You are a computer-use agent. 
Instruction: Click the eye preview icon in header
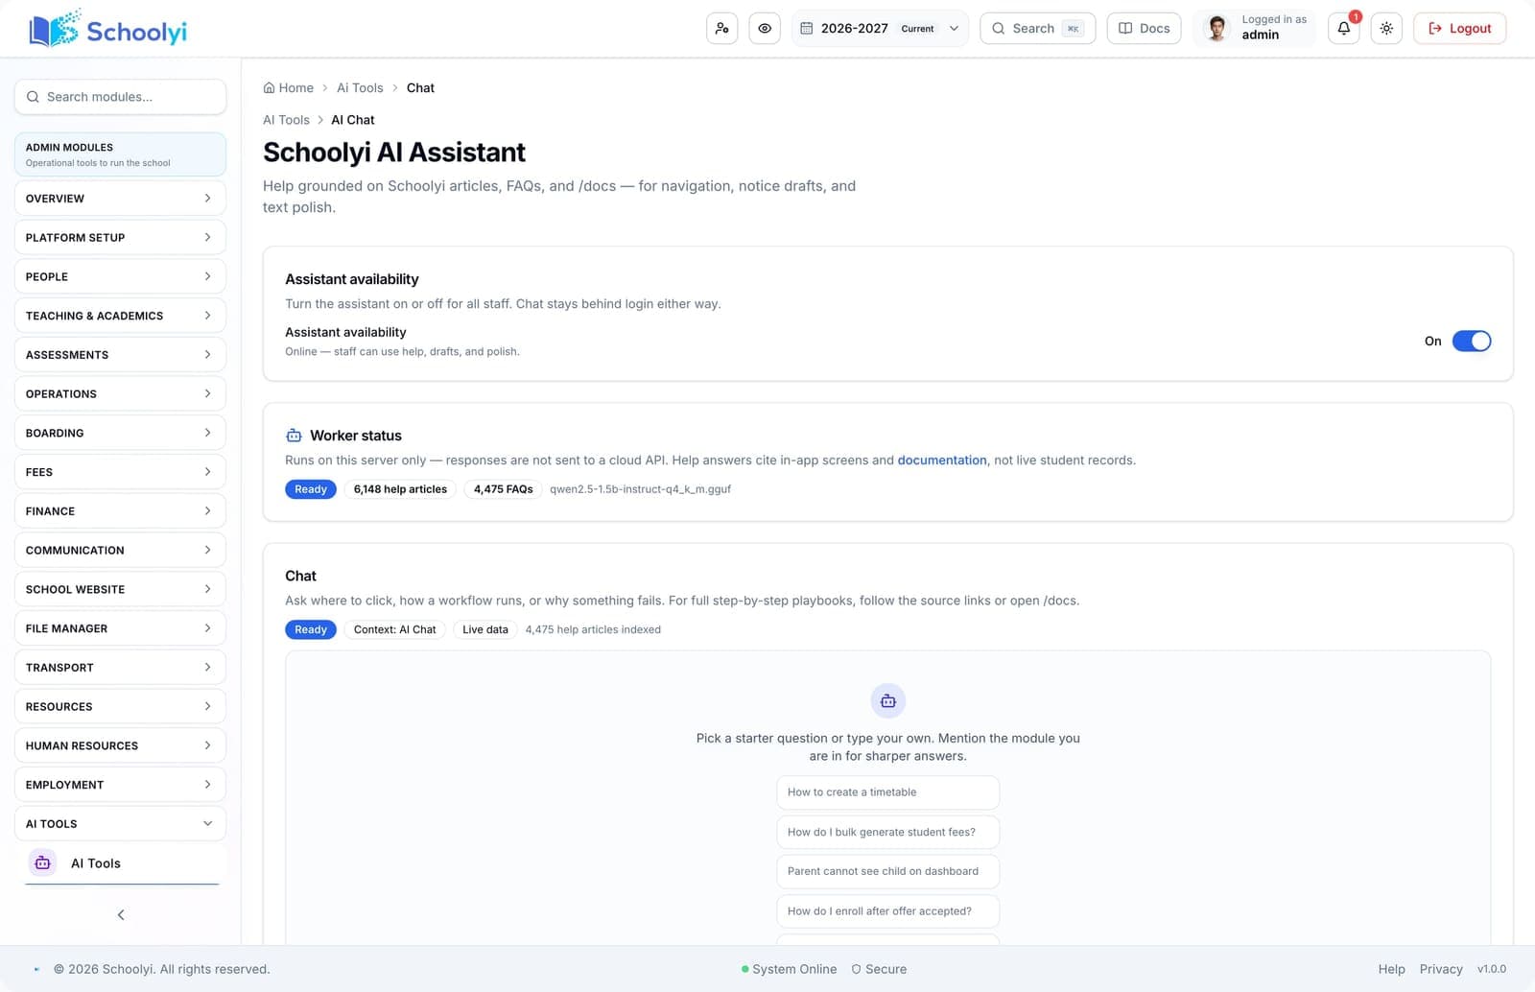(765, 29)
